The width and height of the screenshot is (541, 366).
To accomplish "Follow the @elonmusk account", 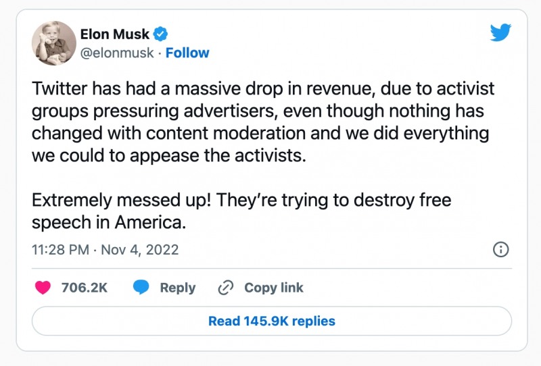I will 187,53.
